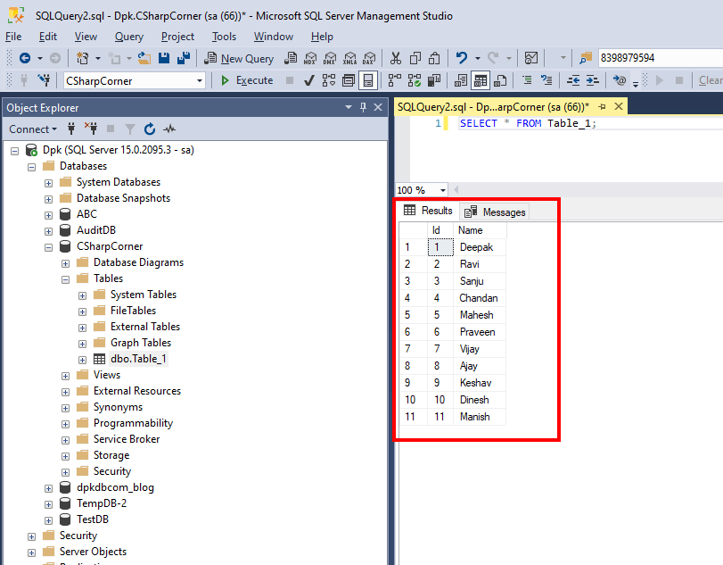Select the dpkdbcom_blog database
The image size is (723, 565).
[x=115, y=487]
